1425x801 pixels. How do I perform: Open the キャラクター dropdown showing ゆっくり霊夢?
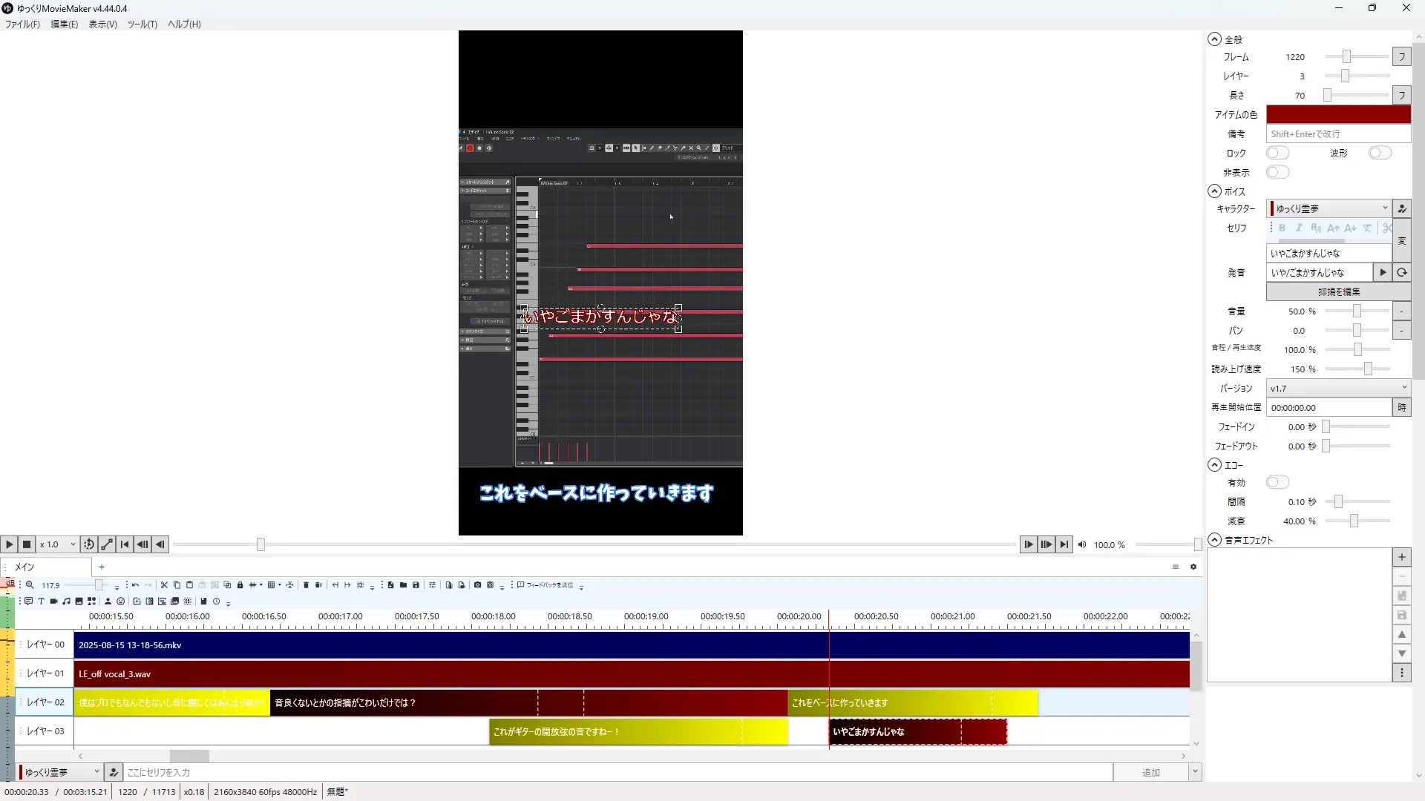[1329, 208]
